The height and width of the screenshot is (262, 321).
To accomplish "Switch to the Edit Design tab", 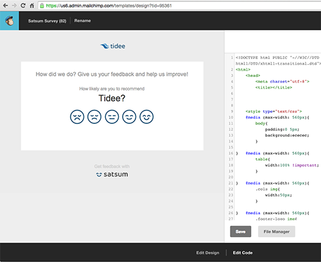I will pos(207,253).
